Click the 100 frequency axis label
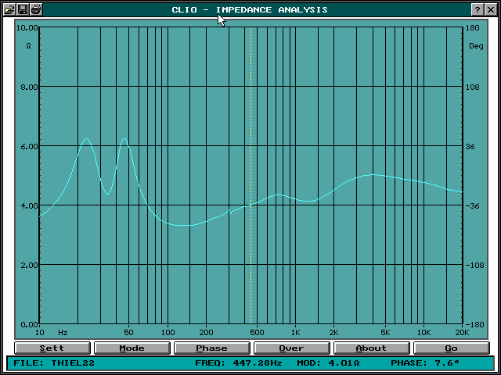 168,333
